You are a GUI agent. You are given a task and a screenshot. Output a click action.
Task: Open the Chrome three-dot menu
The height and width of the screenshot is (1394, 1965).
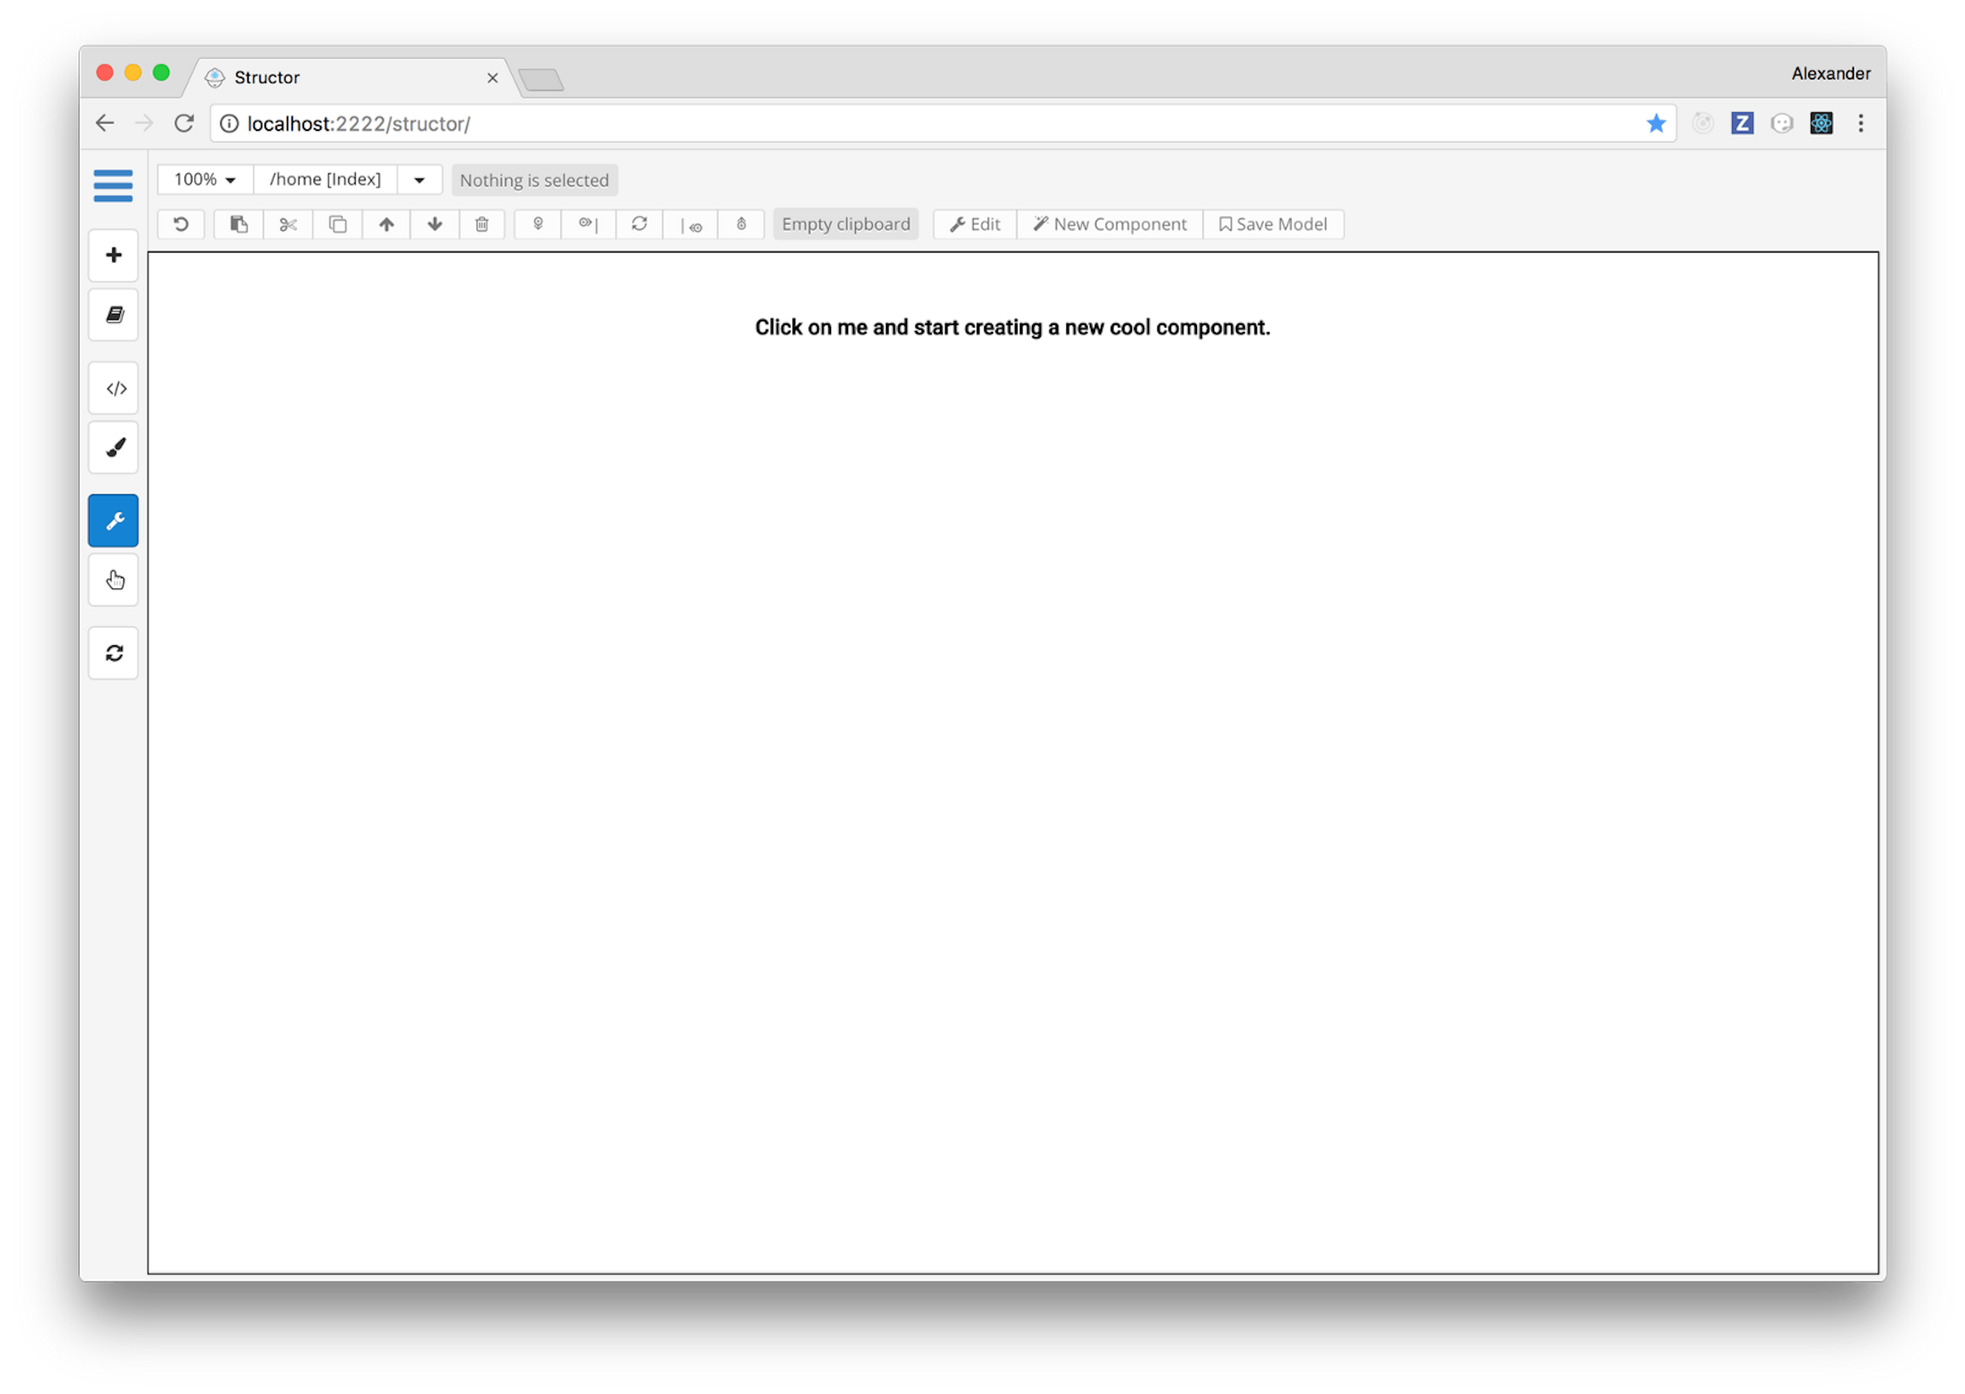pyautogui.click(x=1860, y=124)
